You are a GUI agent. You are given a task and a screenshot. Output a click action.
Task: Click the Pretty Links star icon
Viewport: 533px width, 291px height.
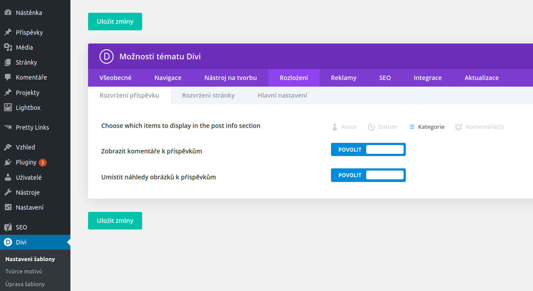click(x=8, y=127)
